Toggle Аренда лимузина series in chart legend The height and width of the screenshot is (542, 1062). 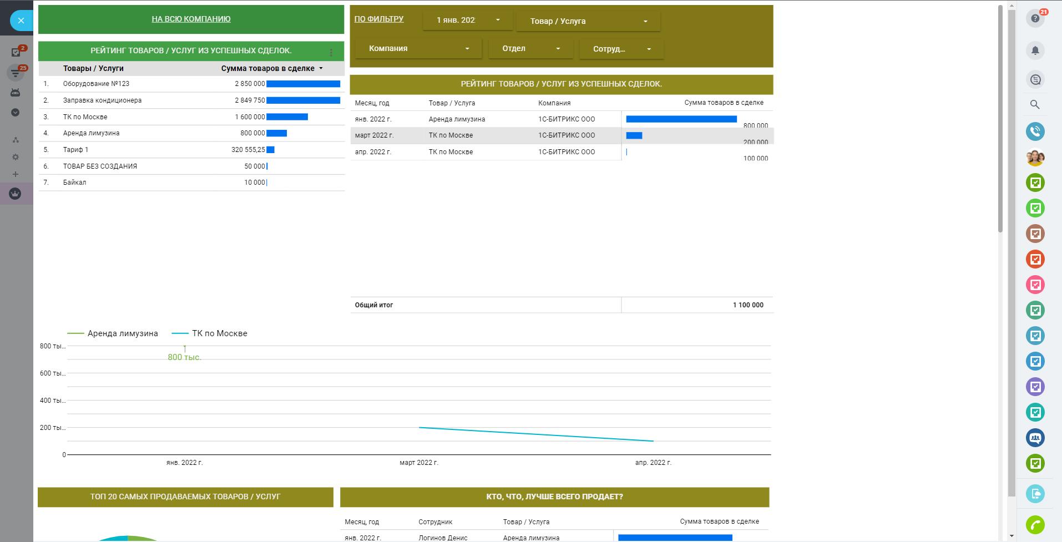click(x=113, y=333)
